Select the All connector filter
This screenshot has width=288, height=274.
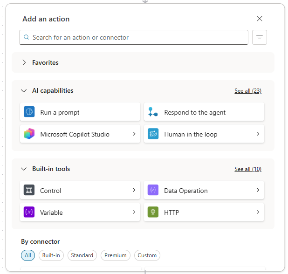coord(28,255)
